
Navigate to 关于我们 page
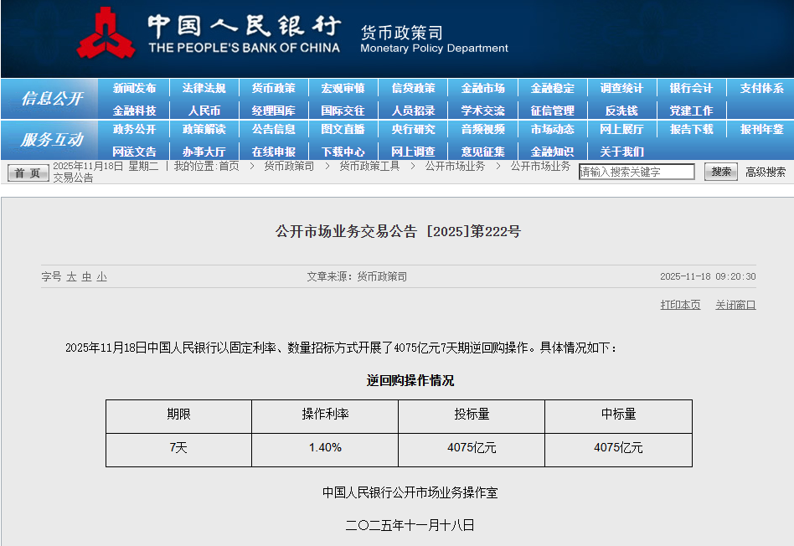(x=621, y=152)
